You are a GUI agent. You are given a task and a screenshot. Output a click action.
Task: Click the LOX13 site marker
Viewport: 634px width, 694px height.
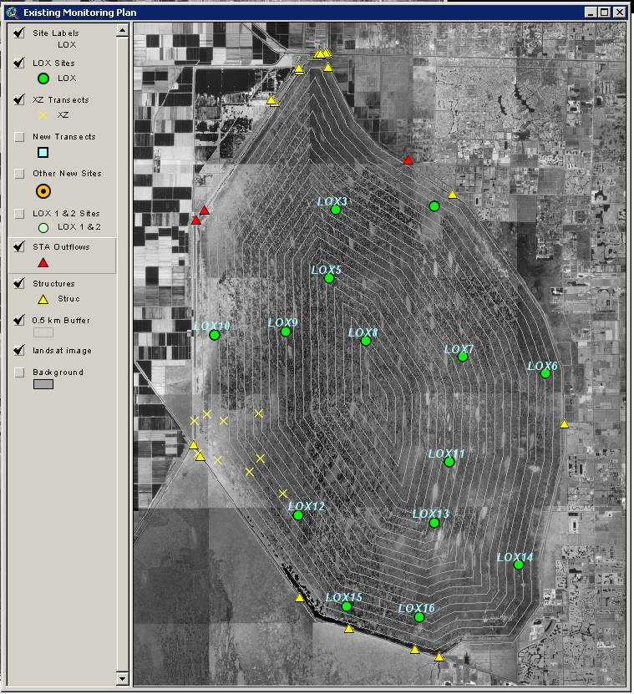pyautogui.click(x=434, y=523)
